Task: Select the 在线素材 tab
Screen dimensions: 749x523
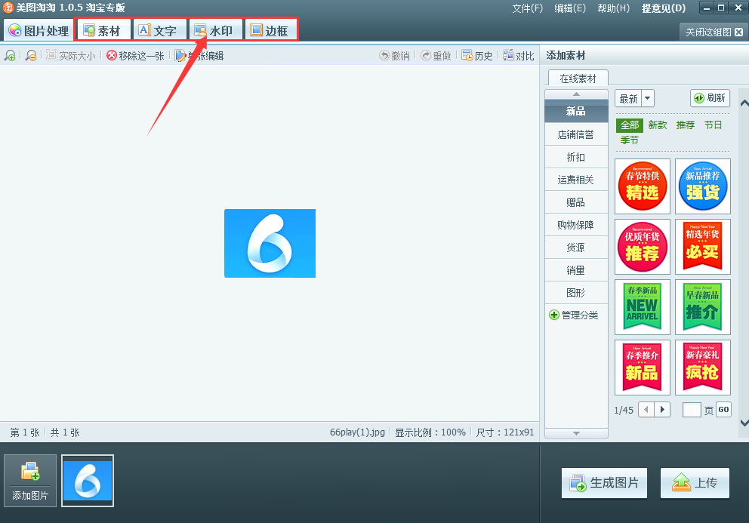Action: (578, 78)
